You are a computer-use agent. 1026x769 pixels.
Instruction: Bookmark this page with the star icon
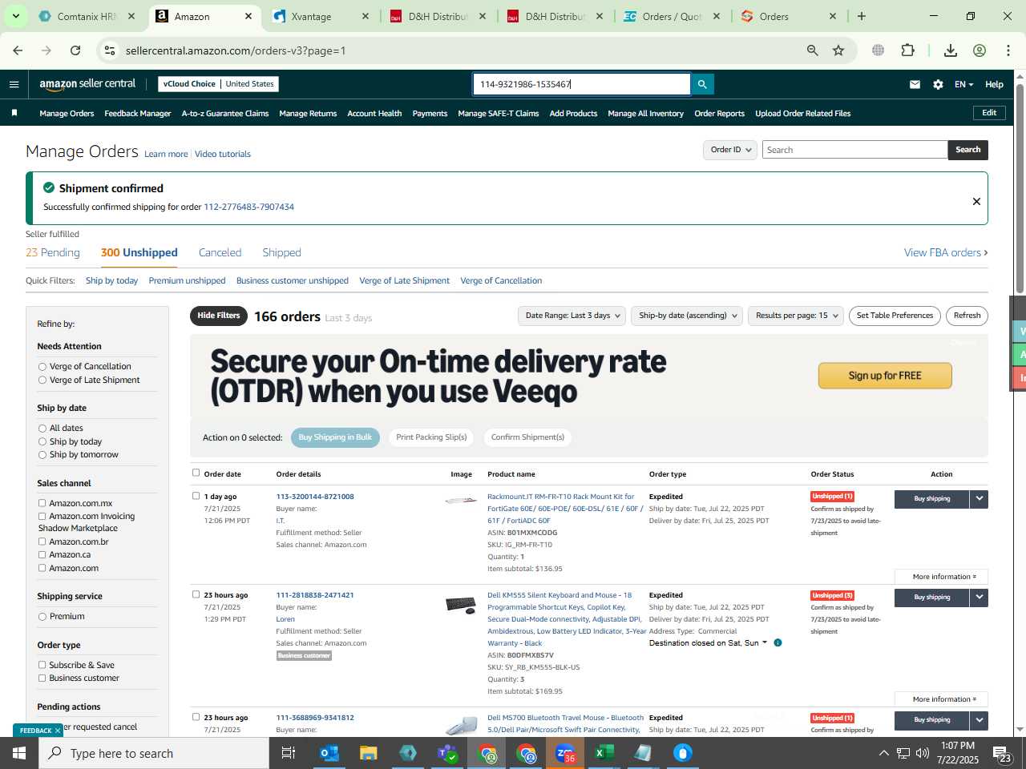tap(838, 50)
